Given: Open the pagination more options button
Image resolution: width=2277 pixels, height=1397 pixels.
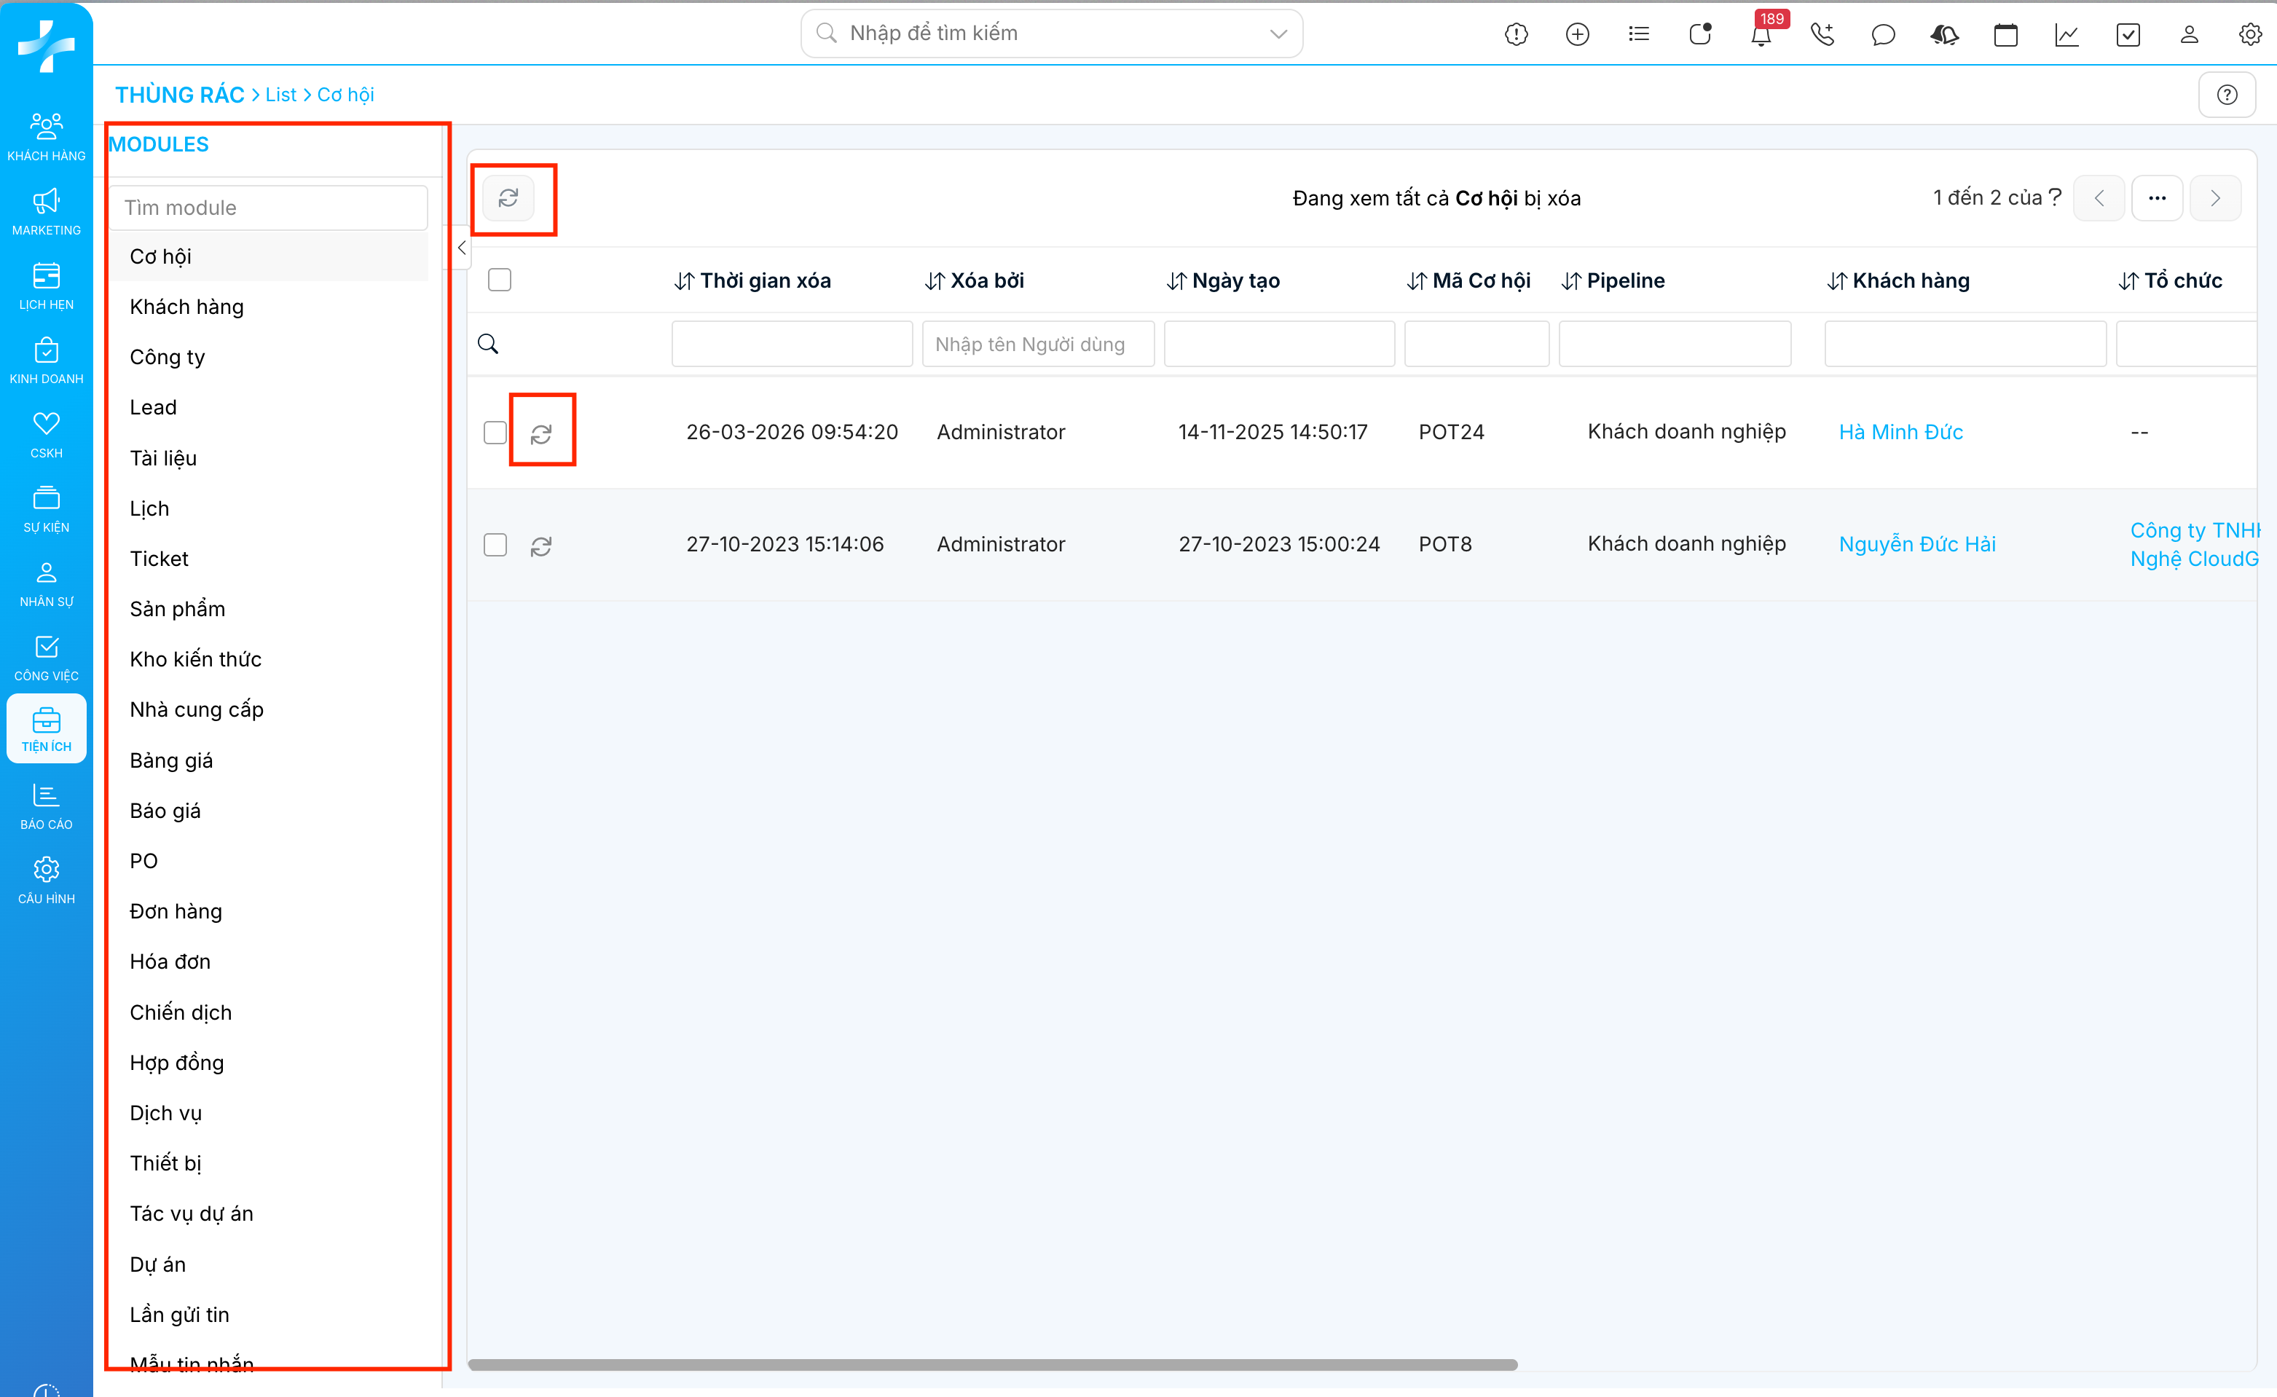Looking at the screenshot, I should (x=2157, y=199).
